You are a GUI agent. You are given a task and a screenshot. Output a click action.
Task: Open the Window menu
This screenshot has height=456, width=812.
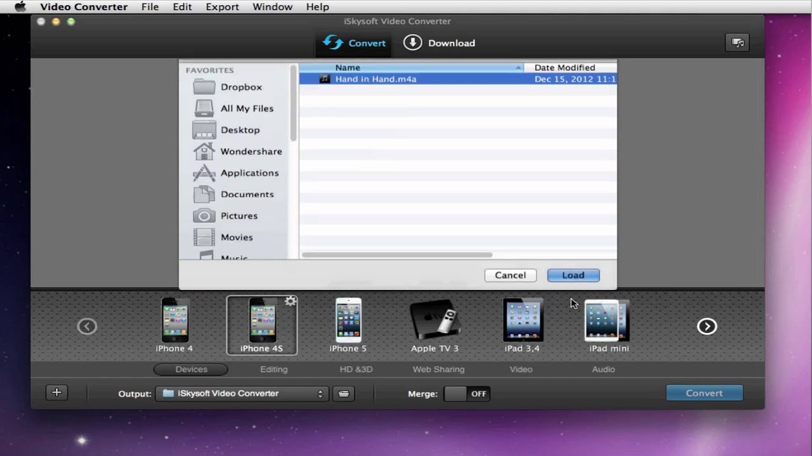tap(273, 7)
